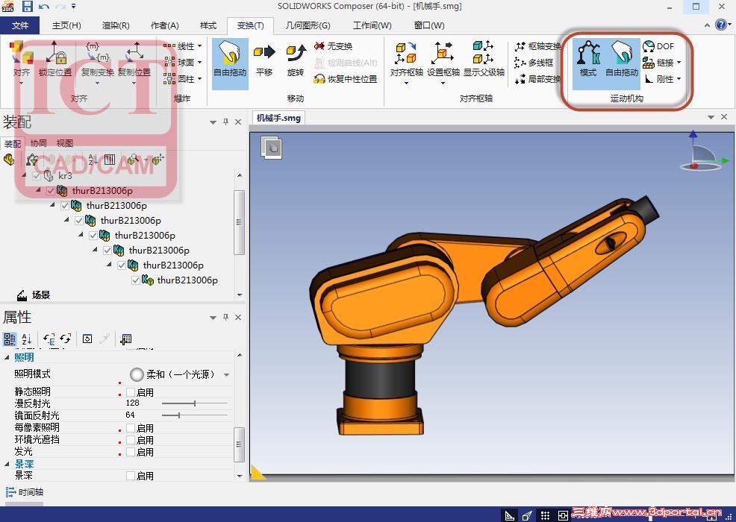The width and height of the screenshot is (736, 522).
Task: Click the assembly panel columns icon
Action: (x=110, y=160)
